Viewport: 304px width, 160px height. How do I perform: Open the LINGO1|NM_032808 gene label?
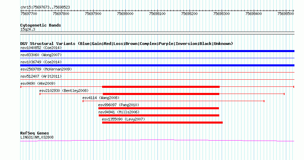coord(37,138)
